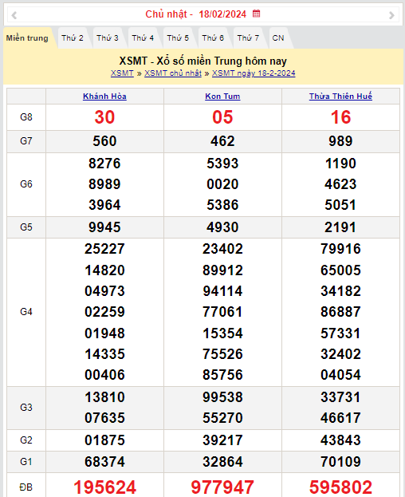Viewport: 405px width, 497px height.
Task: Click G4 number 04054
Action: (340, 375)
